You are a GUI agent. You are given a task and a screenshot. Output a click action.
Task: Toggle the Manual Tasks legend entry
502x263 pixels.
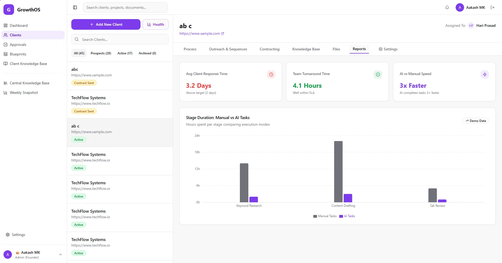[325, 216]
